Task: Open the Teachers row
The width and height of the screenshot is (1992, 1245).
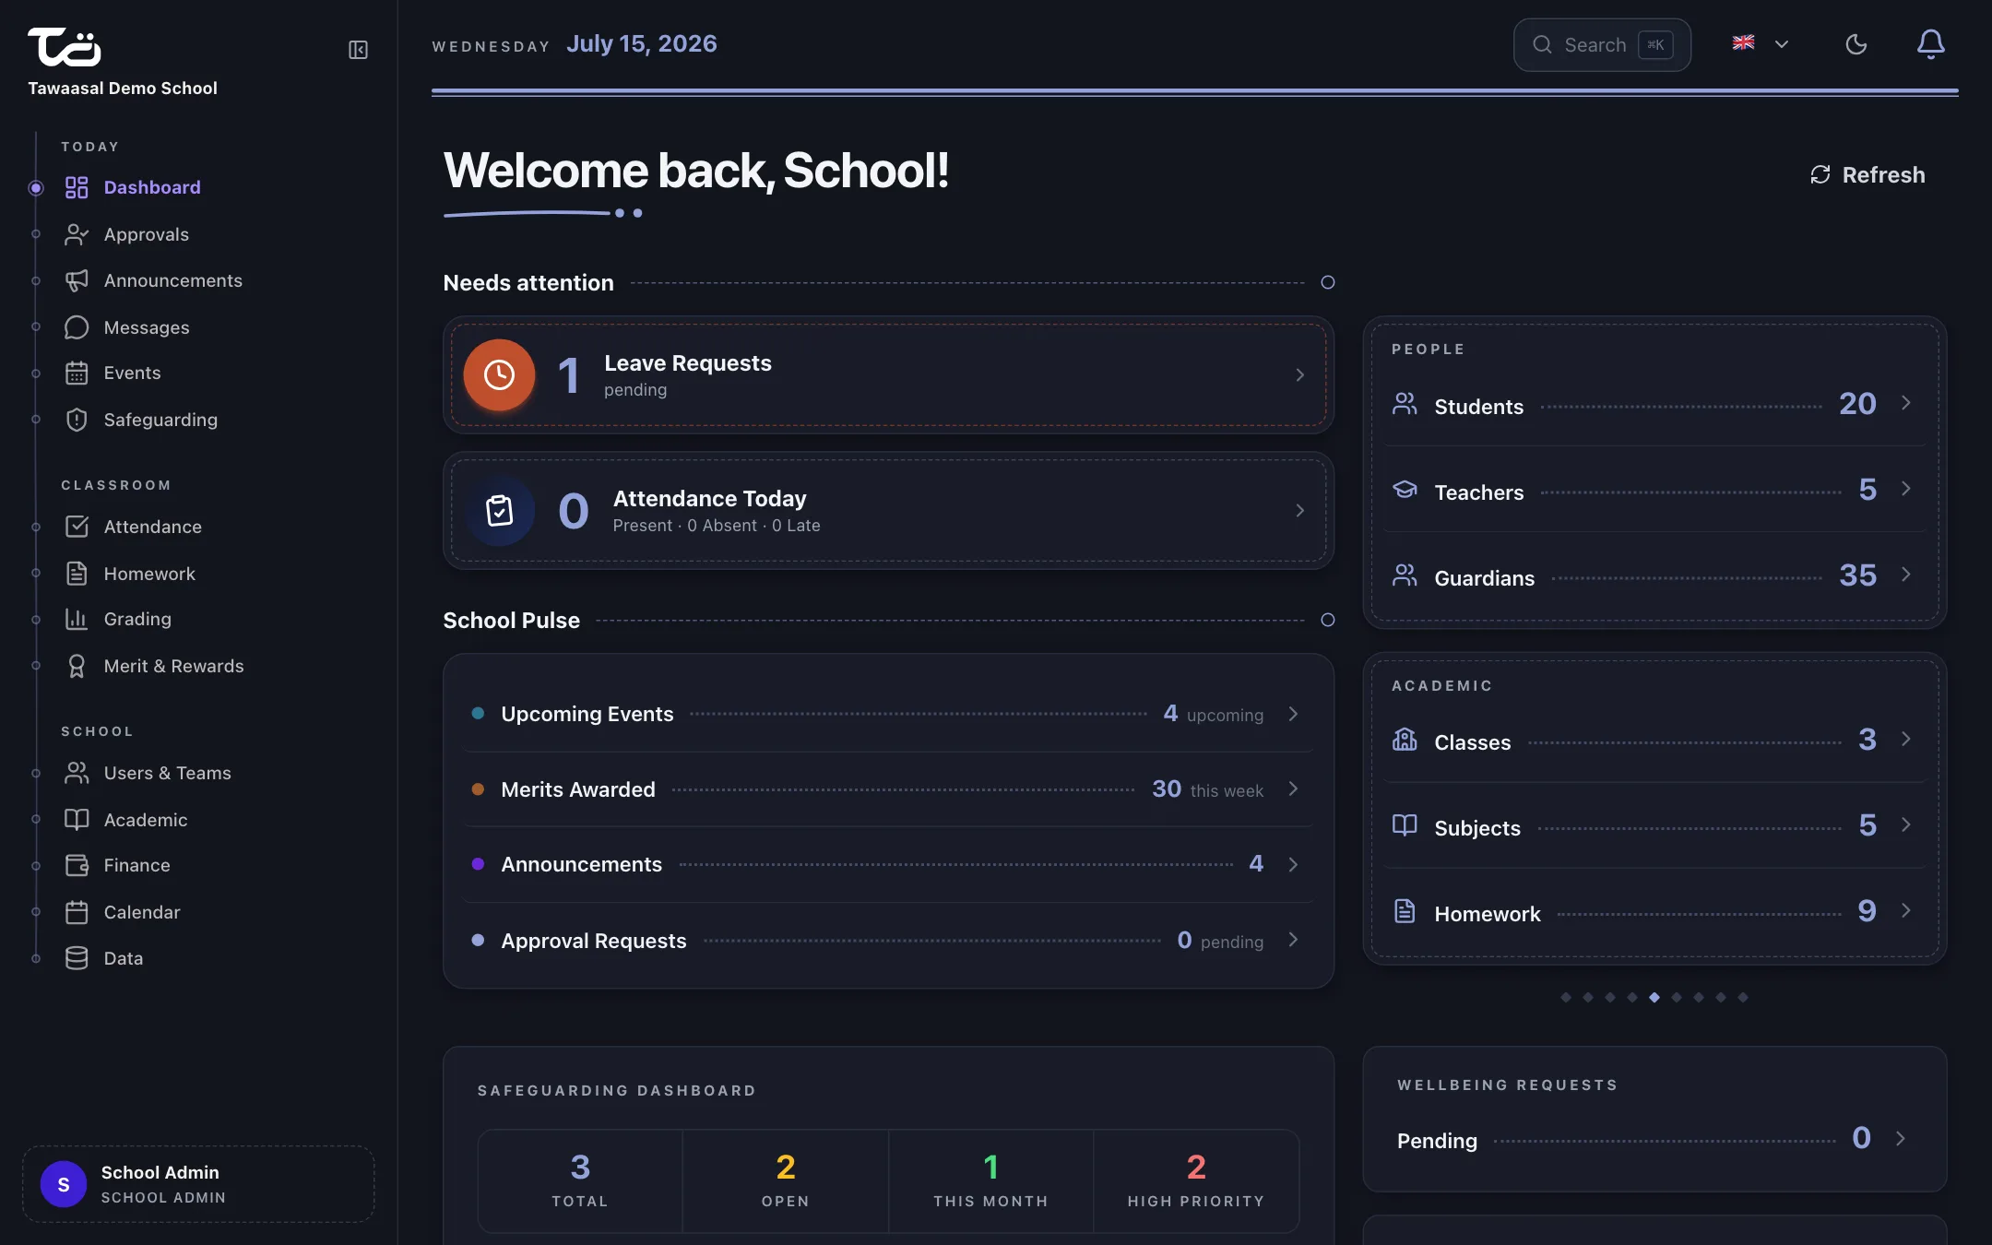Action: 1654,491
